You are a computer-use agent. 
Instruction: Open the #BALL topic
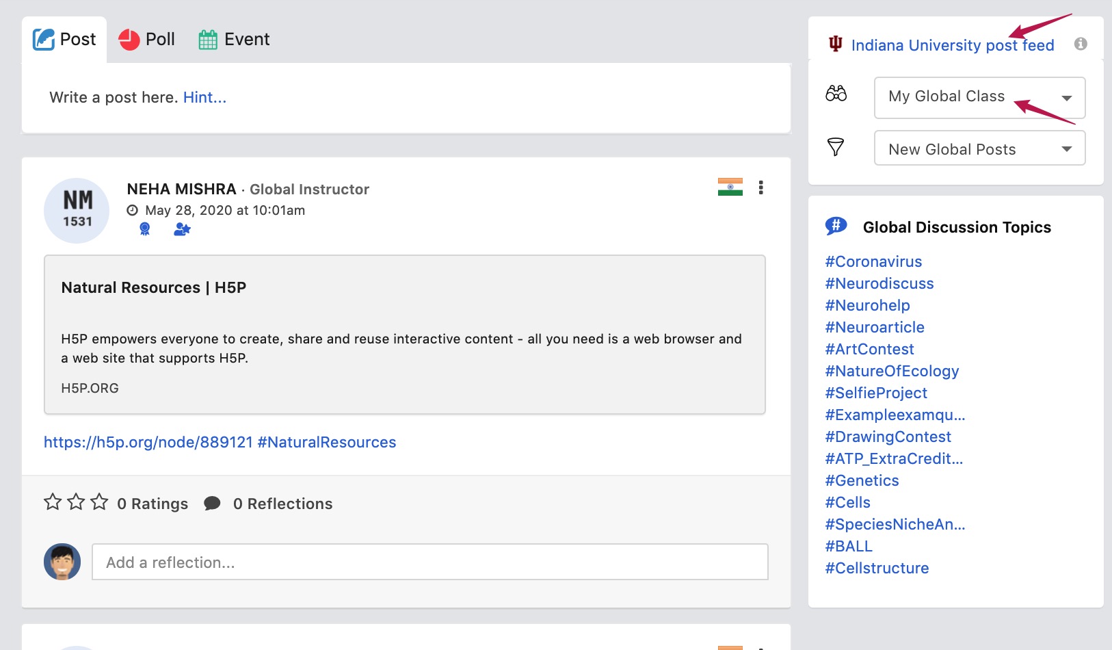coord(849,546)
